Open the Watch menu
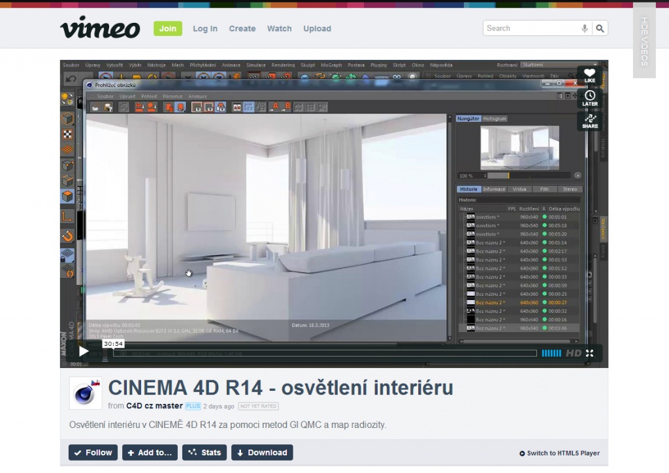 (x=280, y=29)
